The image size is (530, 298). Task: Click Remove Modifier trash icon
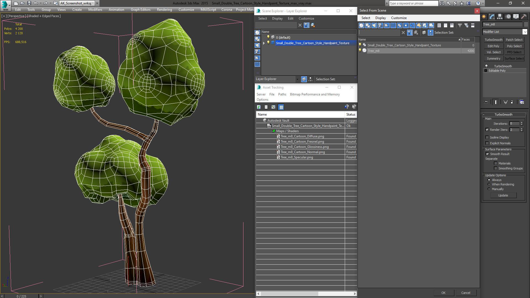click(512, 102)
